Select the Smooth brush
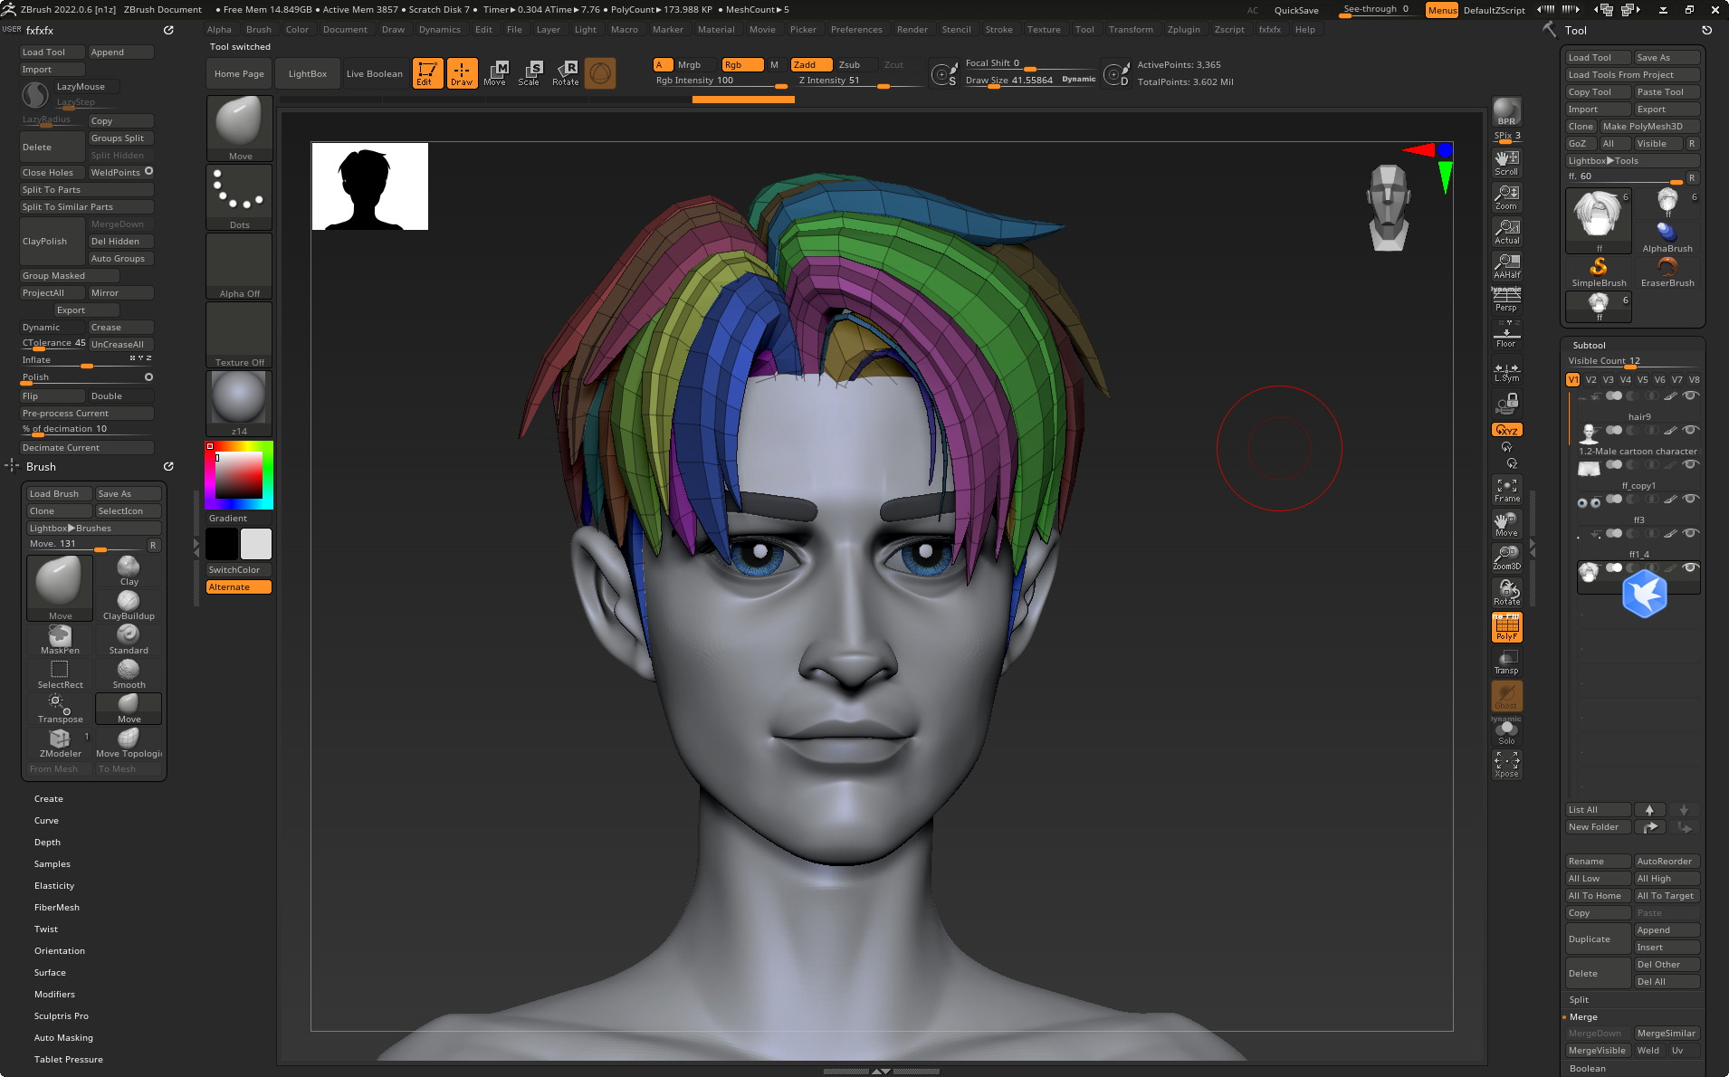 (x=129, y=674)
